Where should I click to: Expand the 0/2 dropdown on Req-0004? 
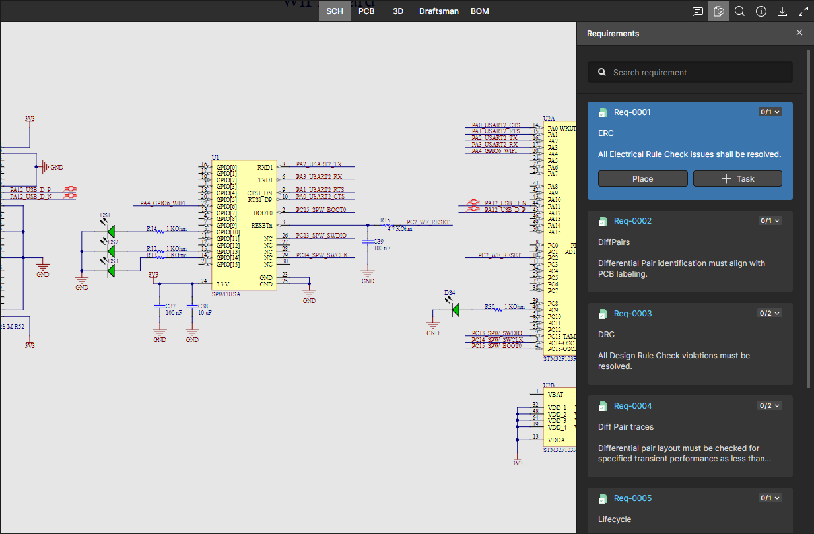pyautogui.click(x=770, y=406)
